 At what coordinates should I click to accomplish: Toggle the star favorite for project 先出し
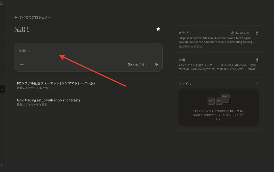click(x=158, y=29)
